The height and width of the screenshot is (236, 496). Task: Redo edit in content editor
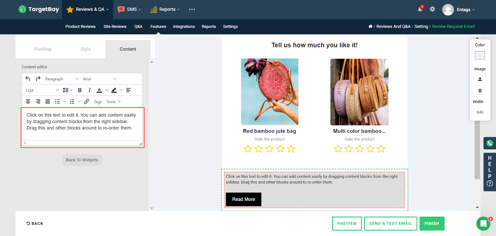click(38, 79)
